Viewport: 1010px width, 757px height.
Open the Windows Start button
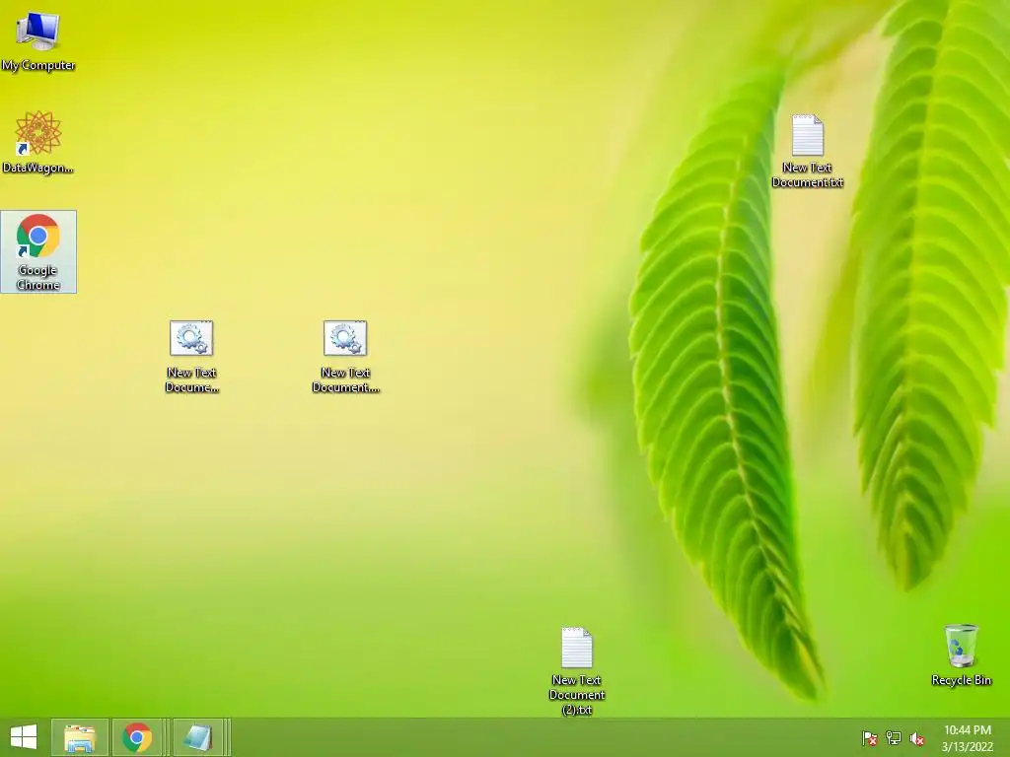(x=24, y=737)
